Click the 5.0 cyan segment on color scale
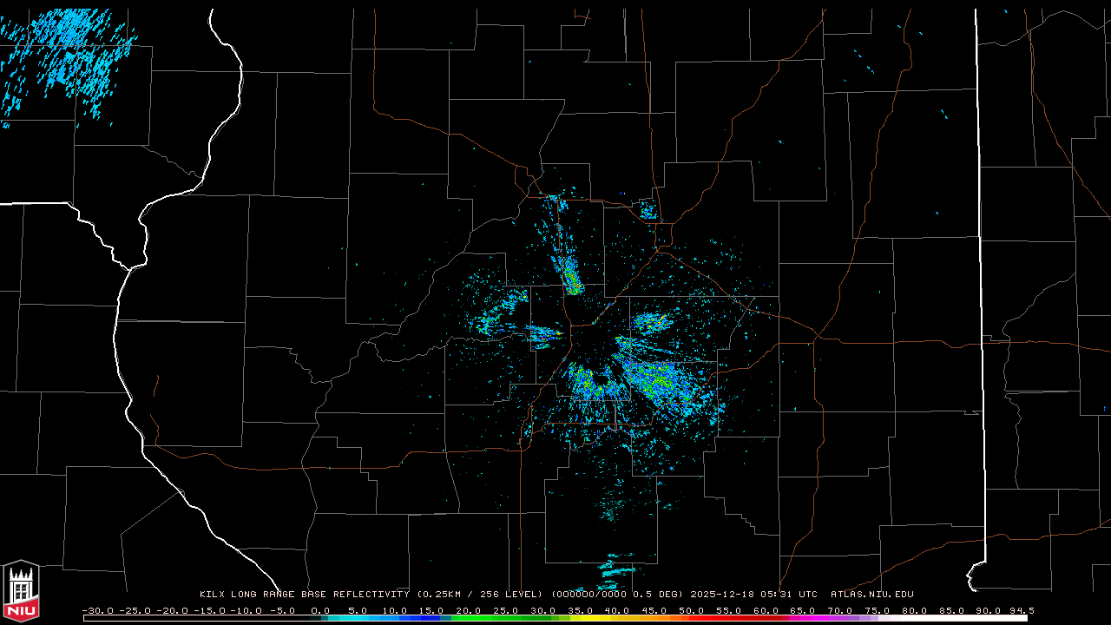The height and width of the screenshot is (625, 1111). click(358, 618)
